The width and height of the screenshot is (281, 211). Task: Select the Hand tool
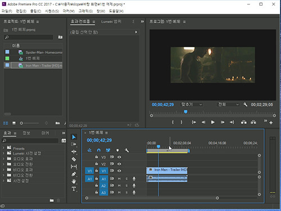click(74, 181)
